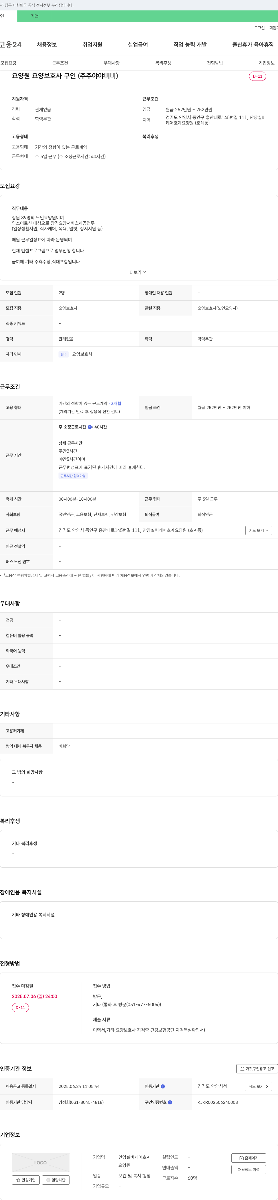This screenshot has height=1200, width=278.
Task: Click the job title 요양원 요양보호사 구인
Action: coord(65,75)
